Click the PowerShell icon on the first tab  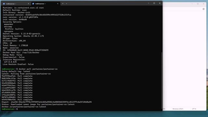point(4,4)
